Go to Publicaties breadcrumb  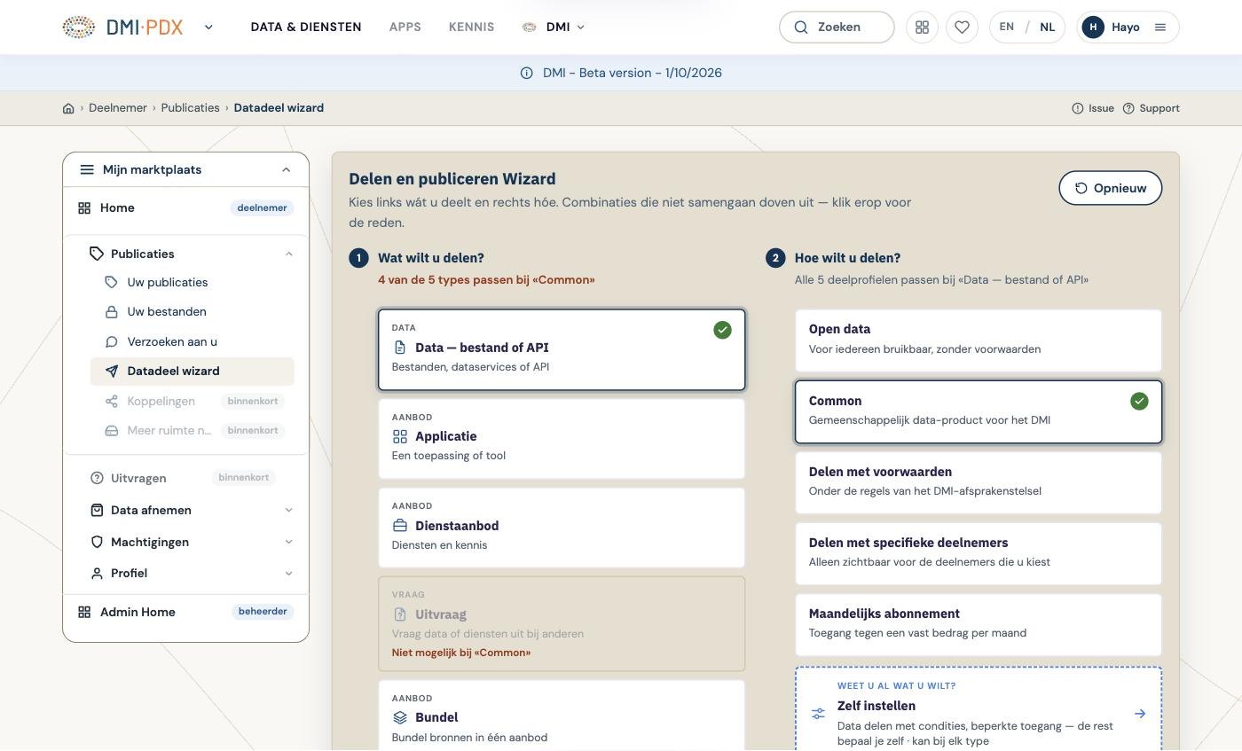pyautogui.click(x=191, y=108)
